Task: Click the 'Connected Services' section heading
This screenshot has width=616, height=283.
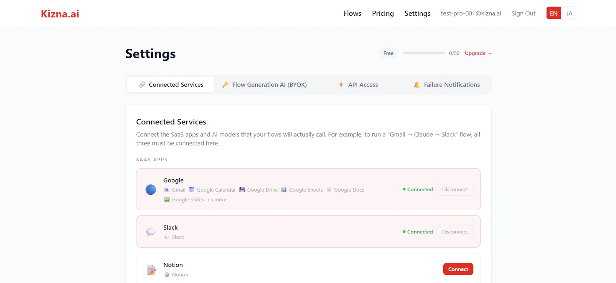Action: point(171,122)
